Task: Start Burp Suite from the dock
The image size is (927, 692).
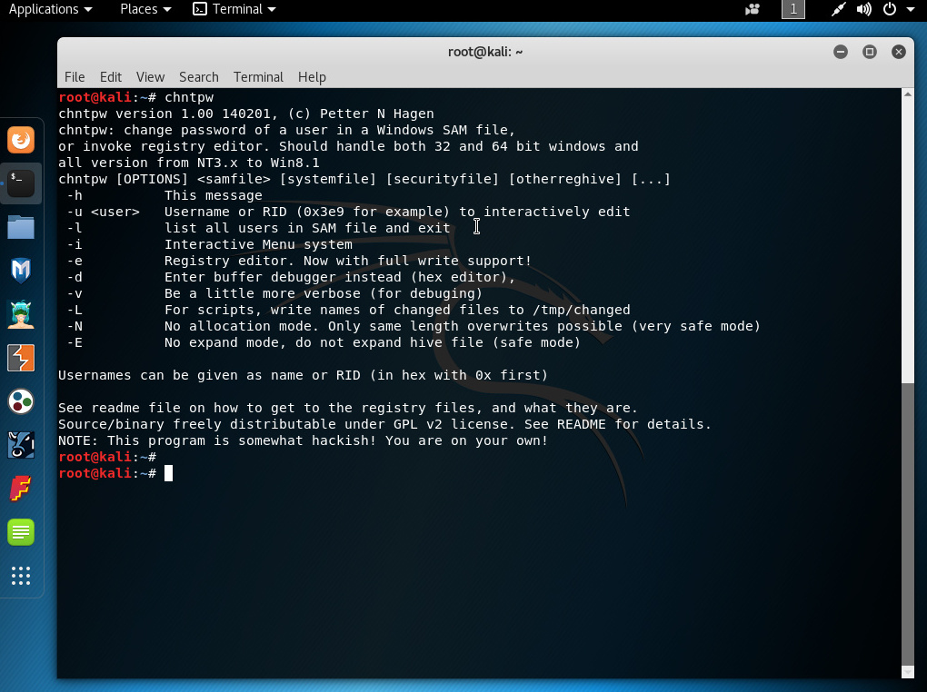Action: [21, 358]
